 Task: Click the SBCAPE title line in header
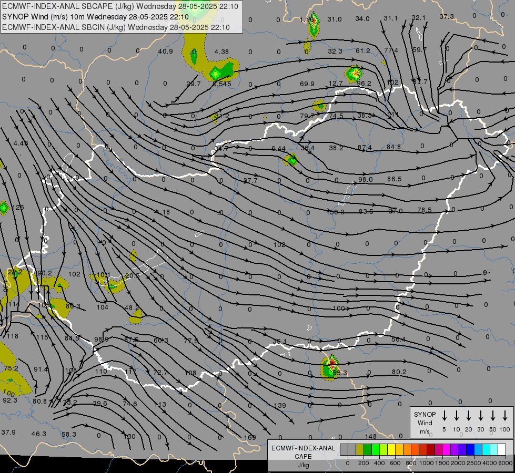pos(120,6)
